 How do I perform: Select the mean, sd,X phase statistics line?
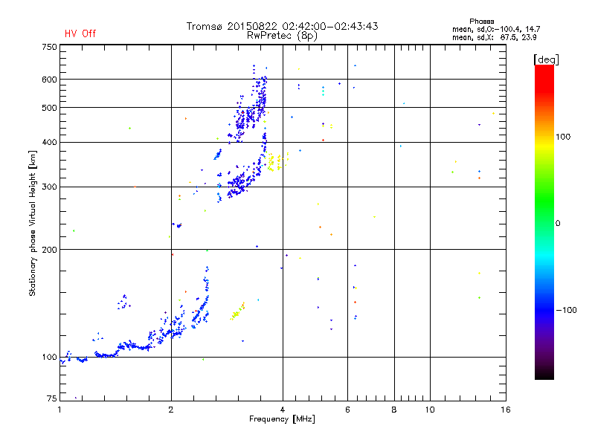tap(494, 37)
